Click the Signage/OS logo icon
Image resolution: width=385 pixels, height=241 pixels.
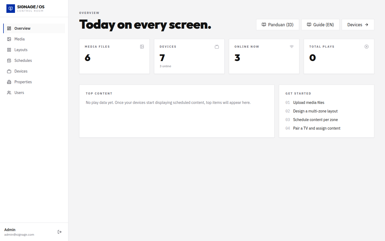[x=11, y=9]
